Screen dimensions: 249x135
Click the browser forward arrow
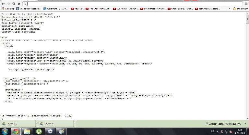(x=8, y=3)
